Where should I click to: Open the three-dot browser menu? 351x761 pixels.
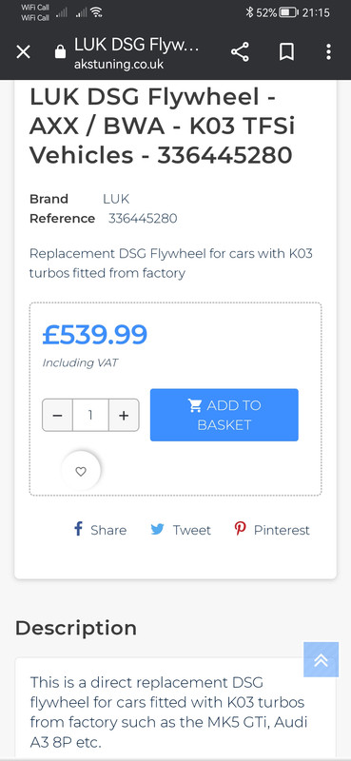(329, 51)
